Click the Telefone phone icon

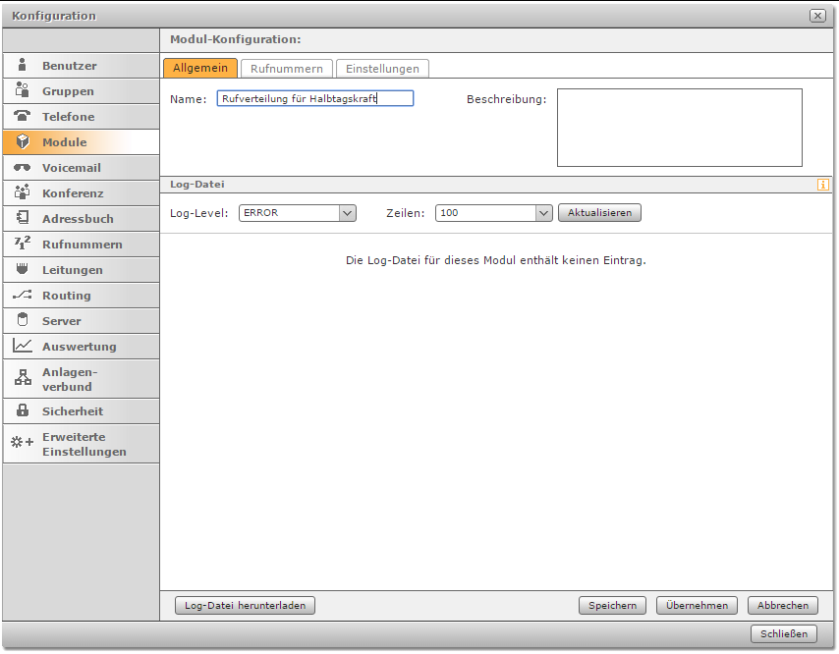23,117
